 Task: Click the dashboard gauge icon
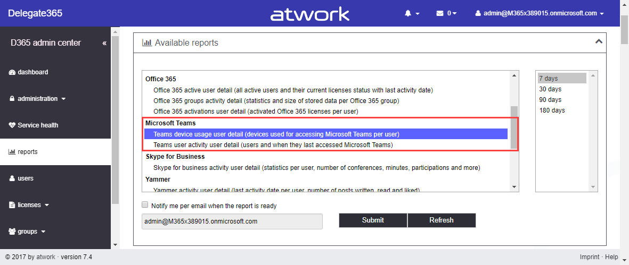pos(12,72)
